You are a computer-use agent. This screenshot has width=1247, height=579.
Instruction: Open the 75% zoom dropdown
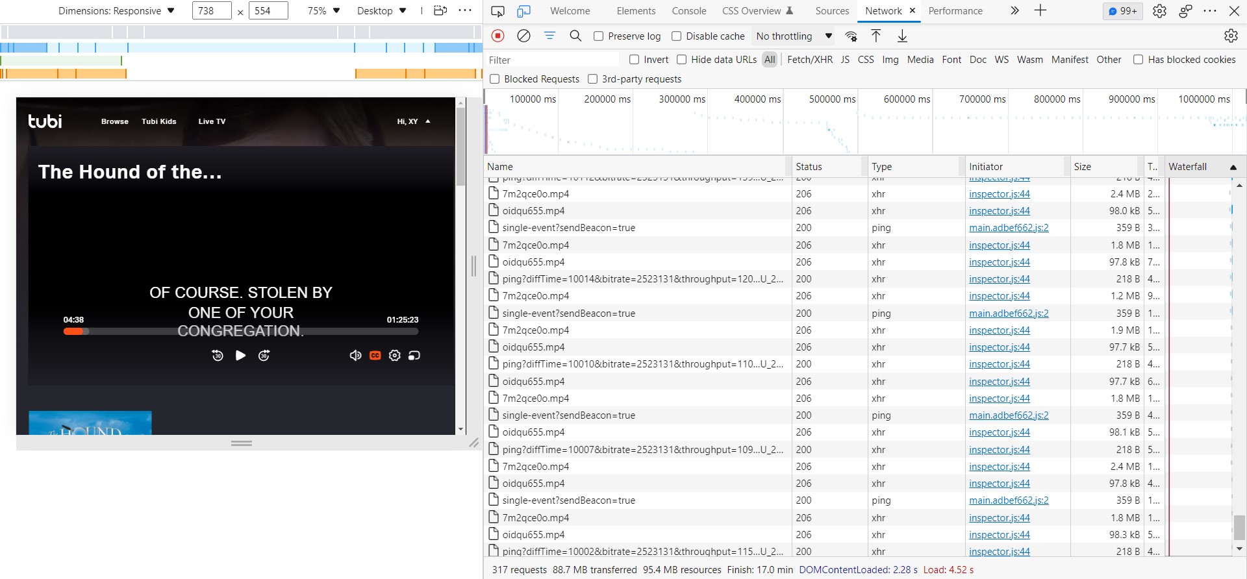tap(323, 11)
